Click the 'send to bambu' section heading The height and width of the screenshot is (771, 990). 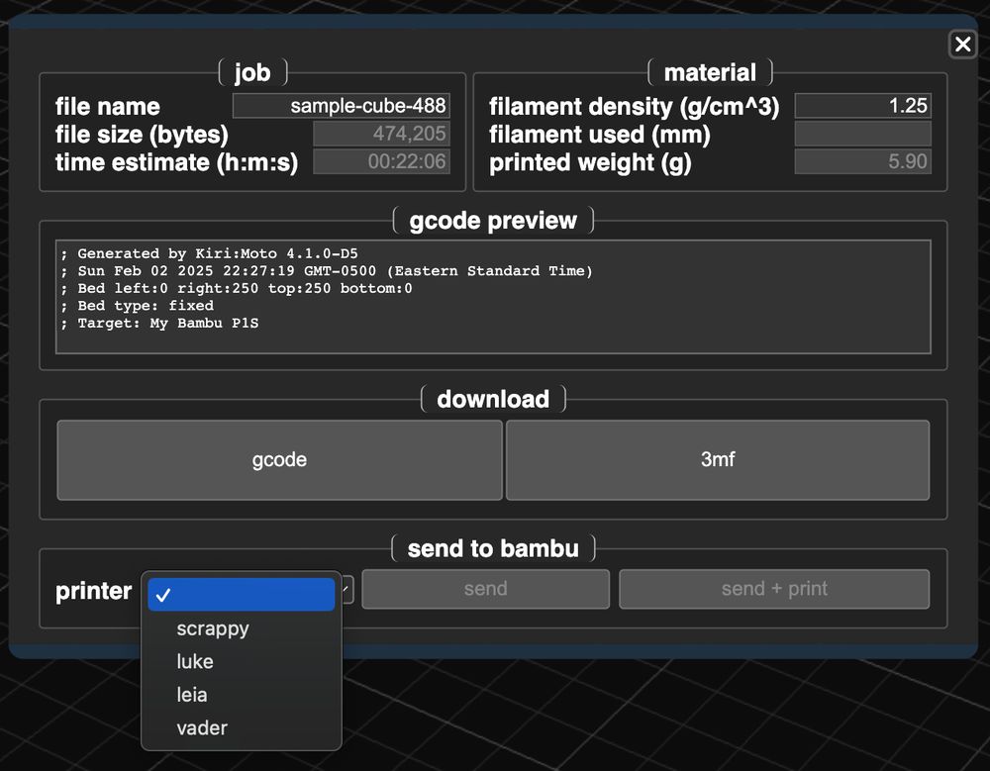[x=493, y=548]
